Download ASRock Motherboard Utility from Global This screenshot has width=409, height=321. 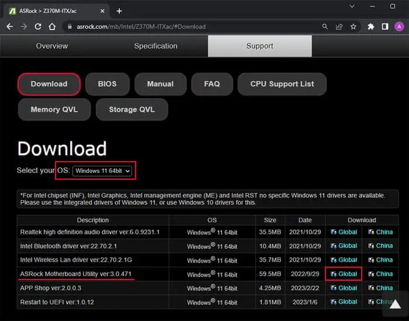(344, 274)
